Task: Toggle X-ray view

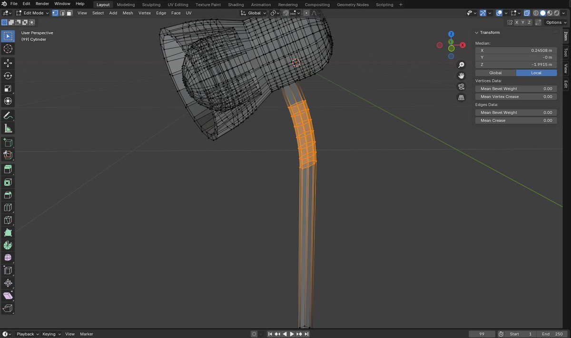Action: coord(527,13)
